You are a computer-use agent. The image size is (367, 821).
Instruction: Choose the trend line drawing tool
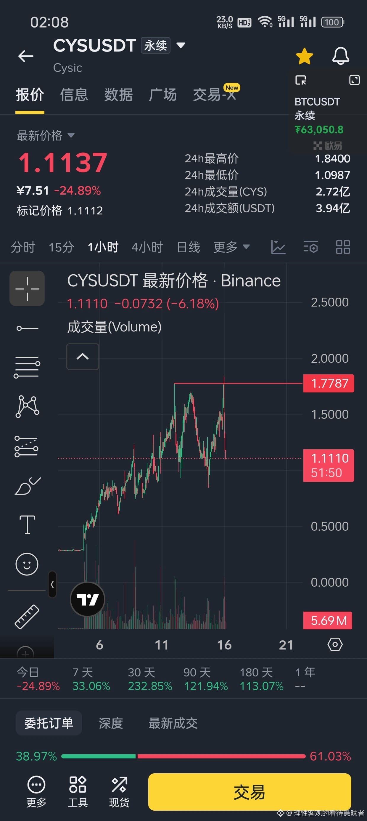click(27, 328)
